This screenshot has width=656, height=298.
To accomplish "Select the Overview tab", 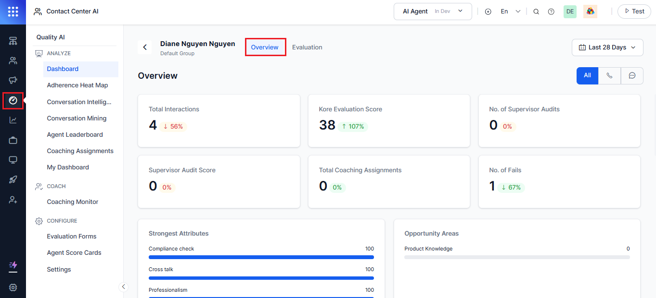I will click(x=265, y=47).
